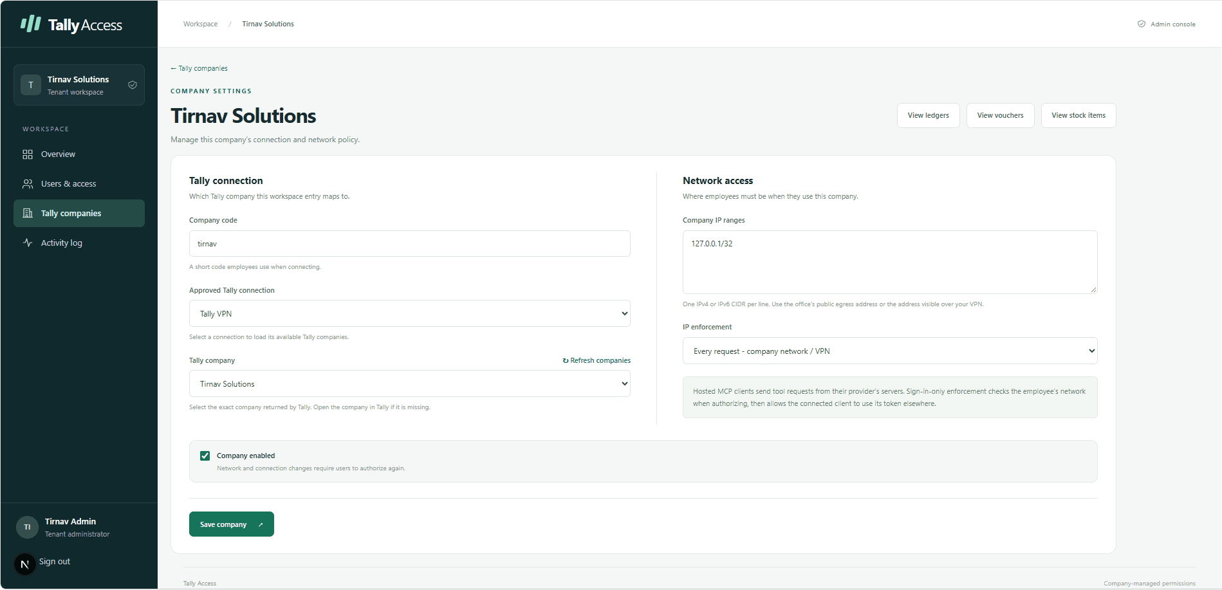
Task: Open the IP enforcement dropdown
Action: click(890, 351)
